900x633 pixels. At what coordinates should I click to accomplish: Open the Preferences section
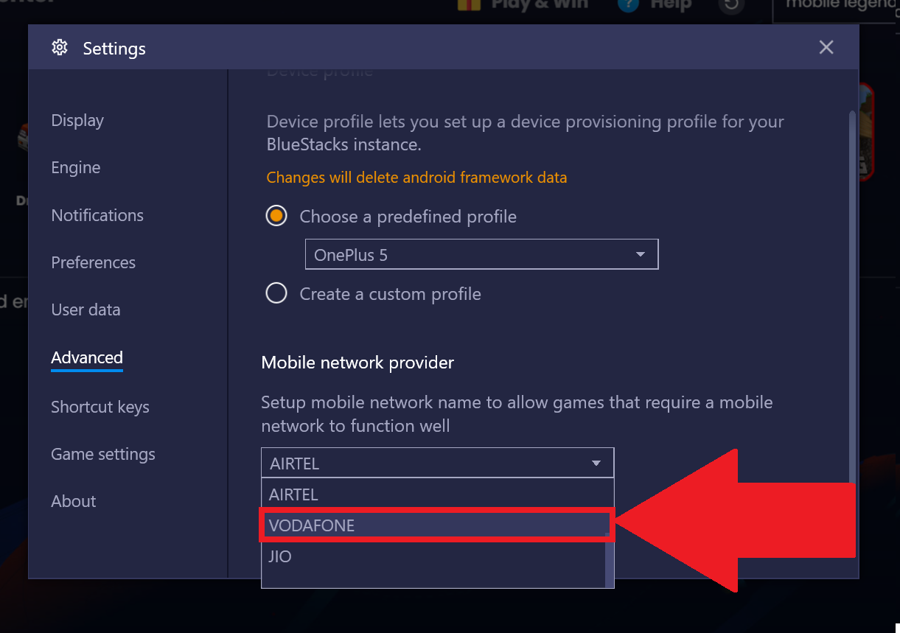point(94,262)
